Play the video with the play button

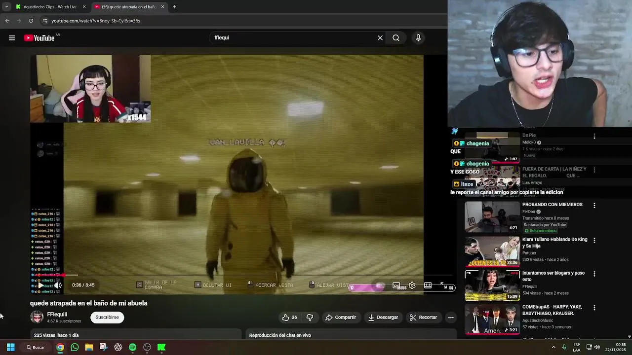(x=41, y=285)
